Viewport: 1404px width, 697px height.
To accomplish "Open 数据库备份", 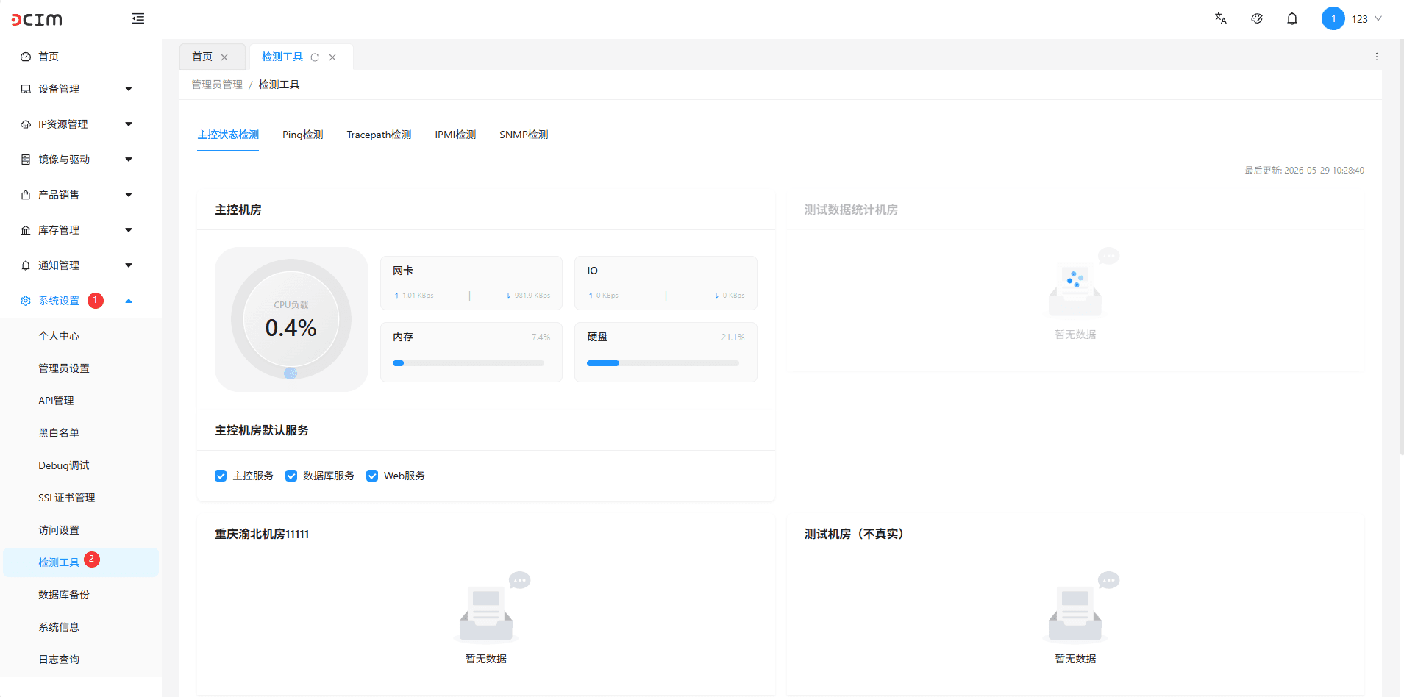I will tap(64, 595).
